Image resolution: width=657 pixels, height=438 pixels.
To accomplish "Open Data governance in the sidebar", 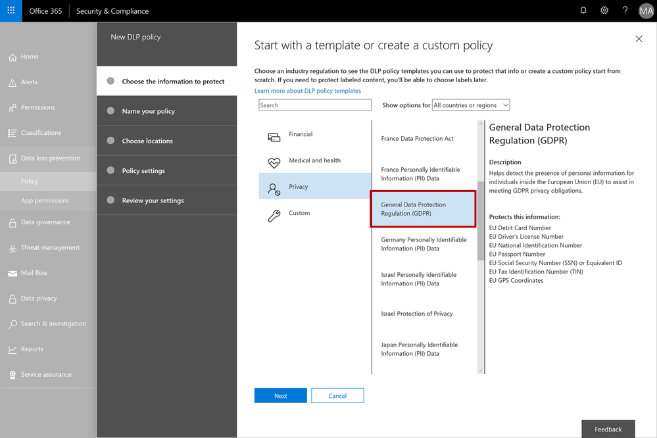I will point(45,222).
